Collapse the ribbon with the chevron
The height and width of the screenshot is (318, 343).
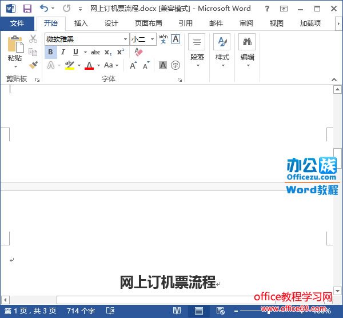(334, 79)
